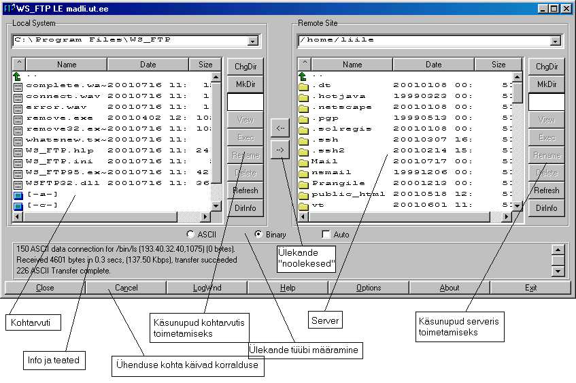Click the .solregis folder icon
Viewport: 576px width, 383px height.
pyautogui.click(x=303, y=130)
